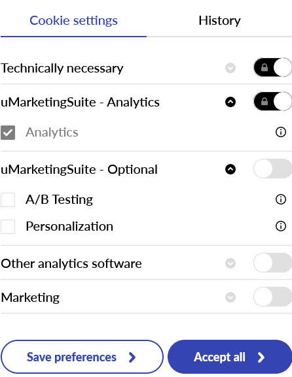Turn on Other analytics software switch

point(273,263)
